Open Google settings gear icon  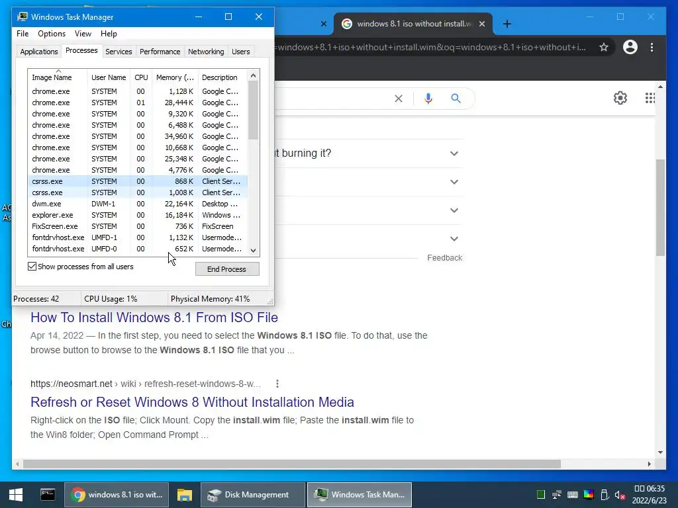(620, 98)
